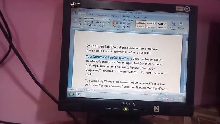Viewport: 220px width, 124px height.
Task: Toggle Show/Hide paragraph marks
Action: (128, 27)
